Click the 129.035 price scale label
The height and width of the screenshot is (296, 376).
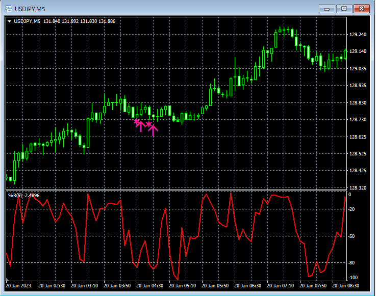[x=358, y=69]
